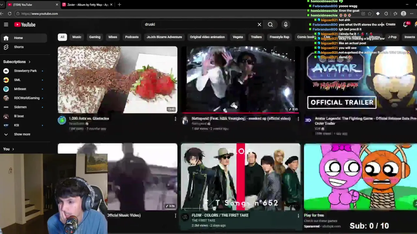The width and height of the screenshot is (417, 234).
Task: Start voice search with the microphone
Action: click(286, 24)
